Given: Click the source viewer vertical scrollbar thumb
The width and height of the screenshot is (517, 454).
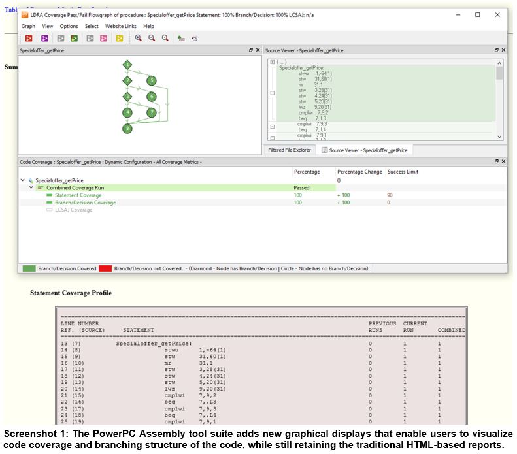Looking at the screenshot, I should [x=499, y=73].
